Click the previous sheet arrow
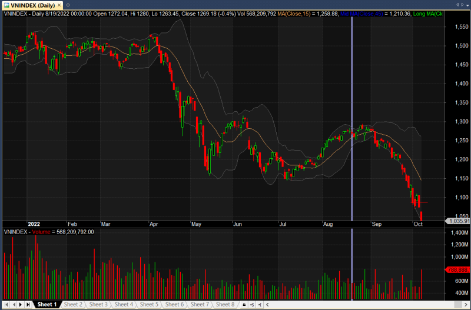This screenshot has width=471, height=310. (13, 305)
